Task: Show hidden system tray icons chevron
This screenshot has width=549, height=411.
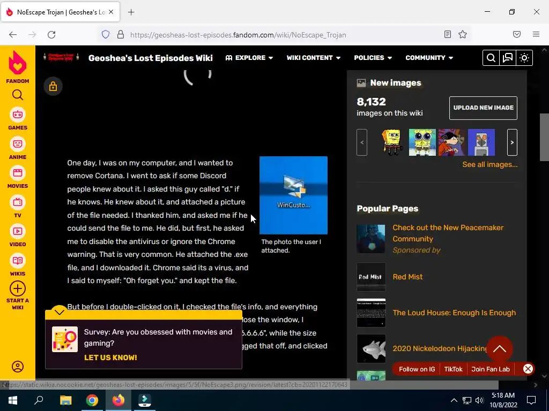Action: point(454,400)
